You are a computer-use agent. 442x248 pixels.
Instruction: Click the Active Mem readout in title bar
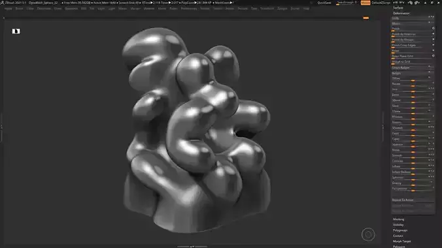click(105, 3)
